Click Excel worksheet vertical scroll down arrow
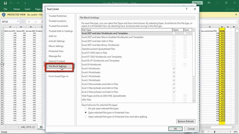Screen dimensions: 239x134 coord(237,123)
